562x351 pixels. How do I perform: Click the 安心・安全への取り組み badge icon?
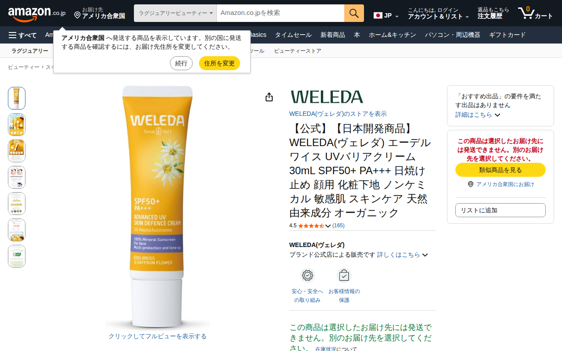coord(307,276)
